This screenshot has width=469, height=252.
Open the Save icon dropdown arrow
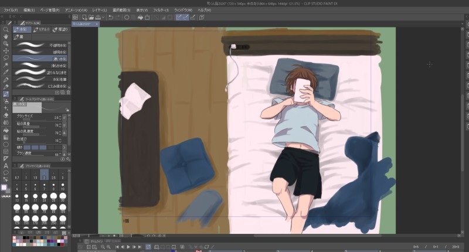tap(103, 18)
